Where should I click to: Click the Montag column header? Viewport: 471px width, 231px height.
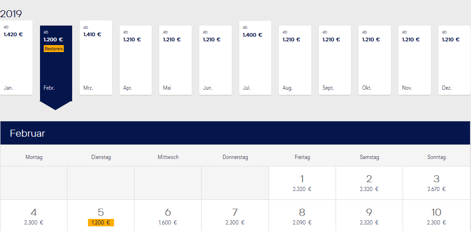coord(34,157)
